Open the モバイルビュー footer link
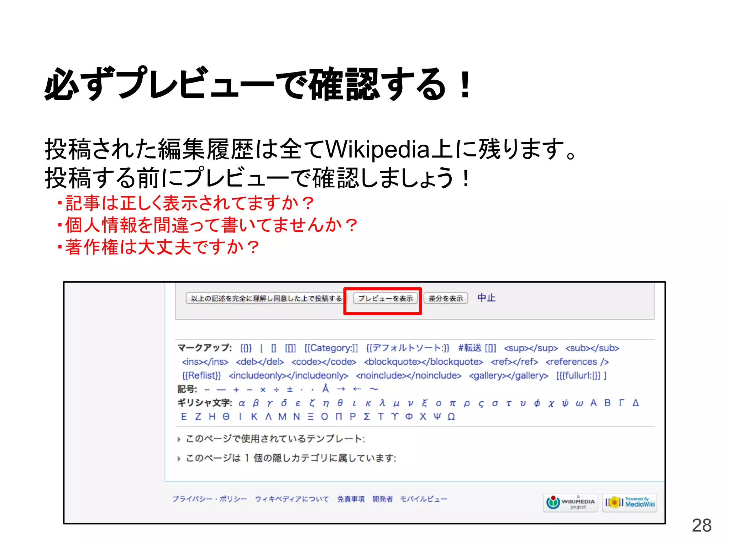729x546 pixels. tap(424, 499)
